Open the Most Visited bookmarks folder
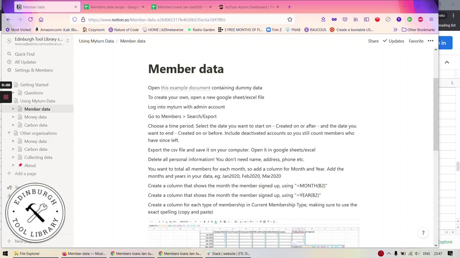Screen dimensions: 460x258 point(18,30)
